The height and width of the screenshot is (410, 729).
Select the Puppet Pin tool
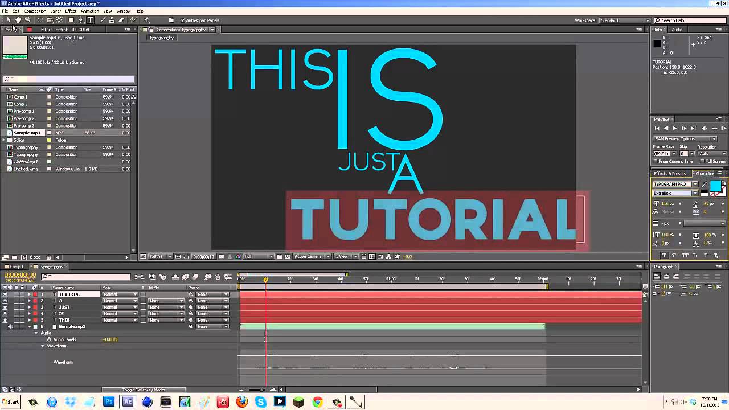146,20
